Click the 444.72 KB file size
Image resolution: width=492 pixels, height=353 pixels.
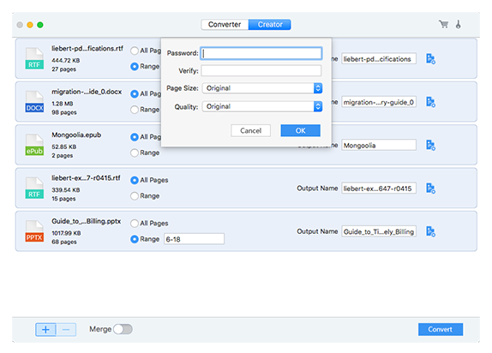(66, 60)
